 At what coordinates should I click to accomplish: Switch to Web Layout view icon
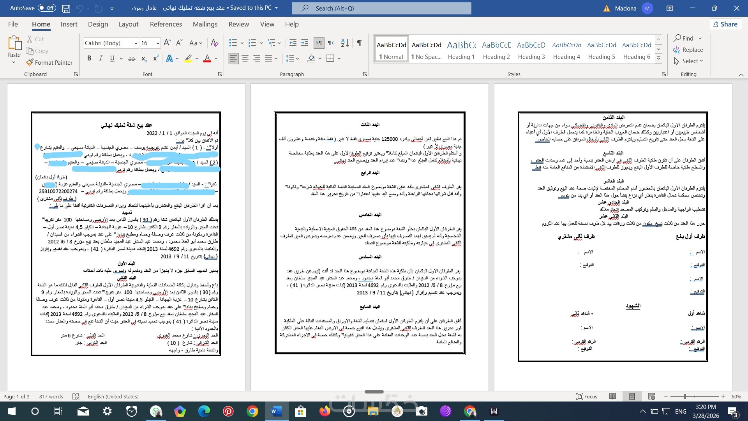coord(651,396)
